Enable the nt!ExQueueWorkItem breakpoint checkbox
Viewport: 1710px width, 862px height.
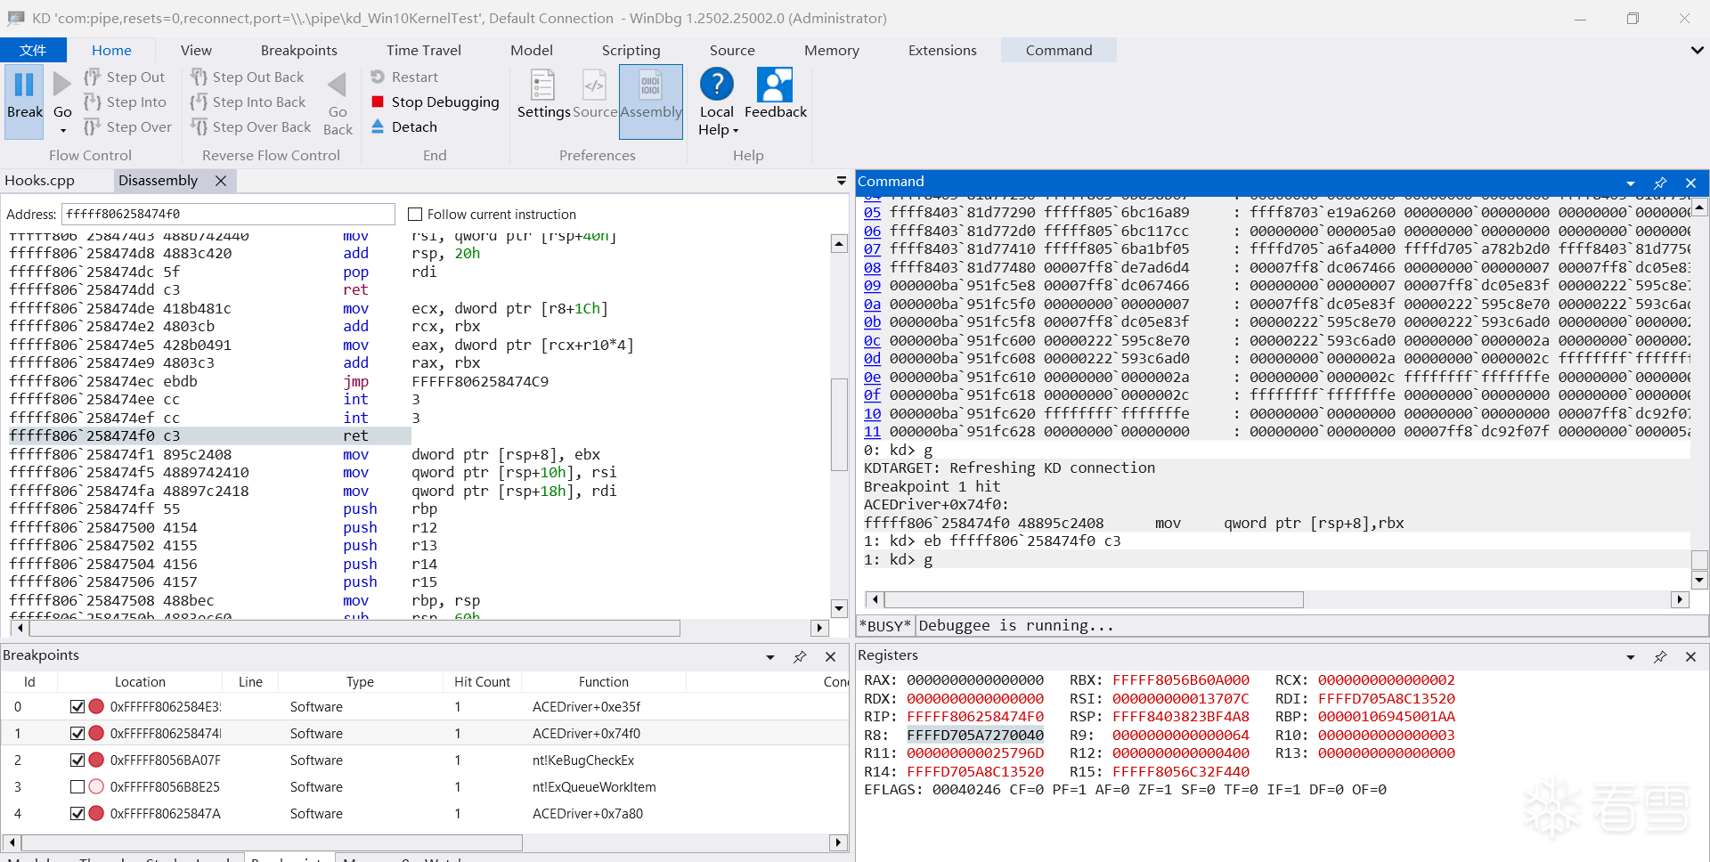77,787
